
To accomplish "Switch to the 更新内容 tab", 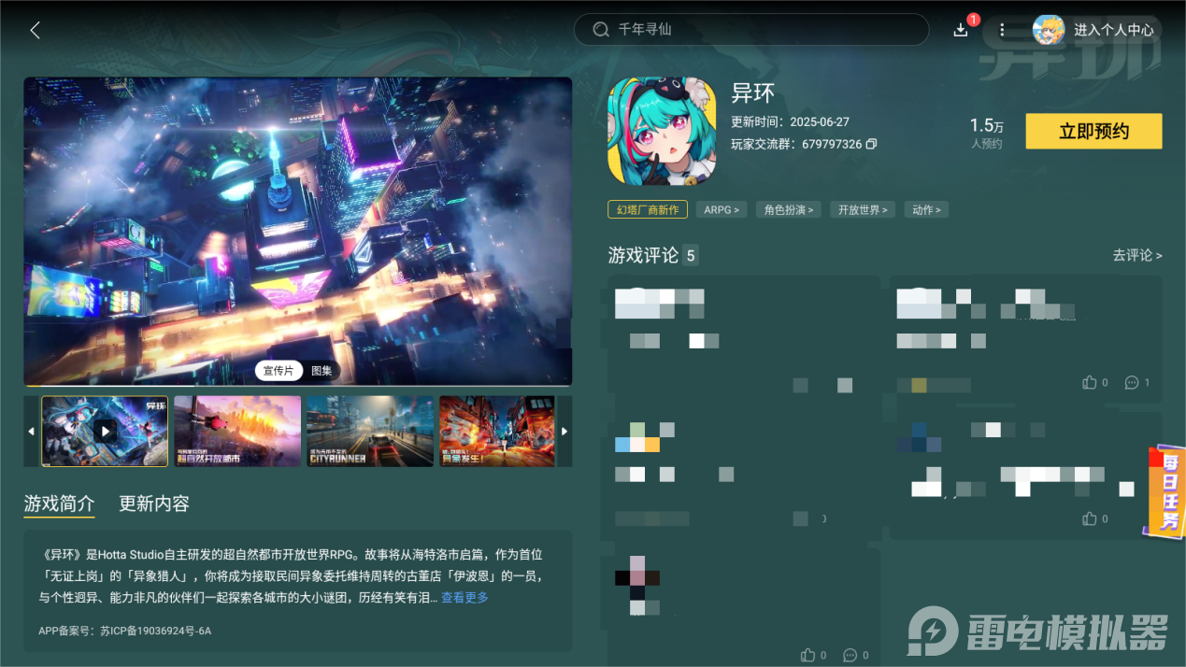I will pos(153,503).
